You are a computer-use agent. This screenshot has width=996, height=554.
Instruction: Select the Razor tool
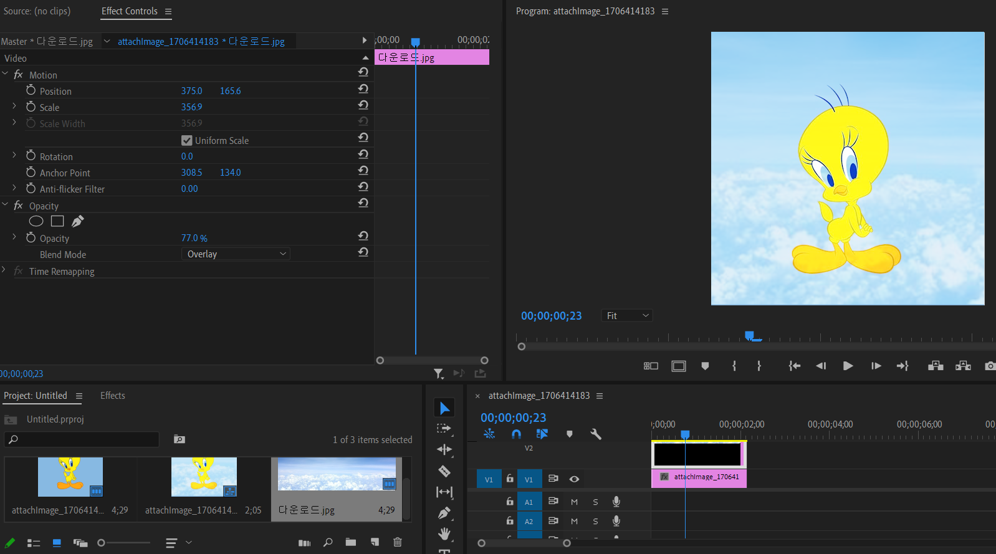444,471
